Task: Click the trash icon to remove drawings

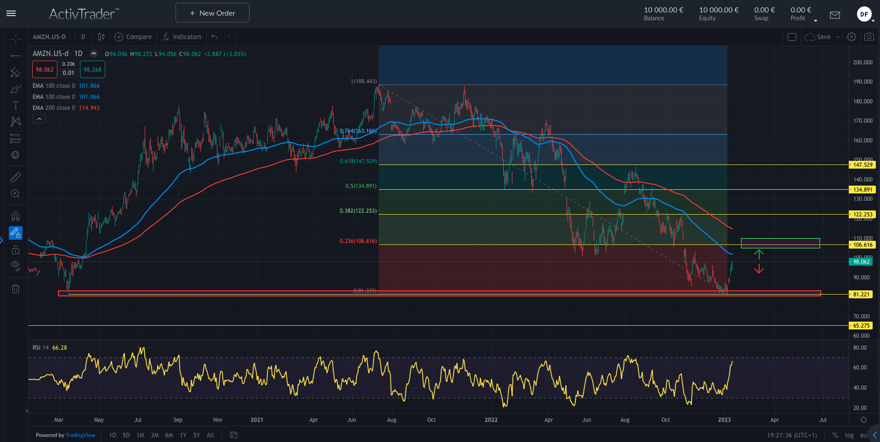Action: click(16, 289)
